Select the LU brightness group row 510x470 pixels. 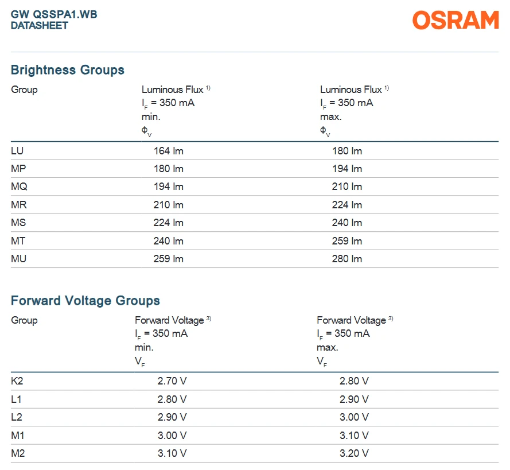(x=255, y=151)
